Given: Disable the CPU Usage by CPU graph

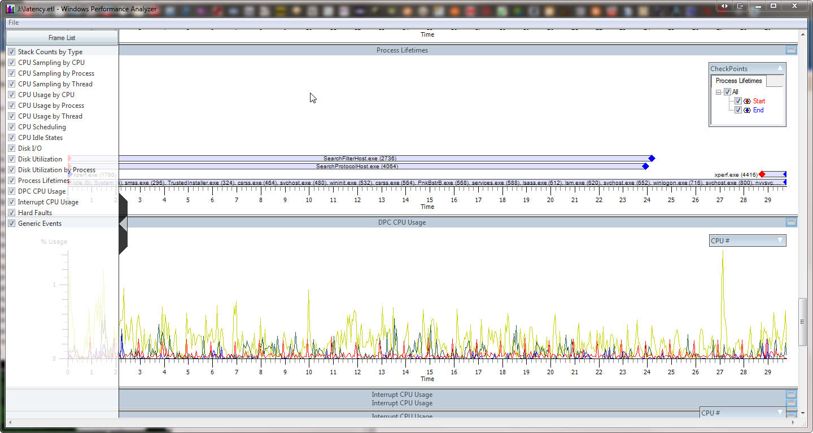Looking at the screenshot, I should tap(12, 95).
